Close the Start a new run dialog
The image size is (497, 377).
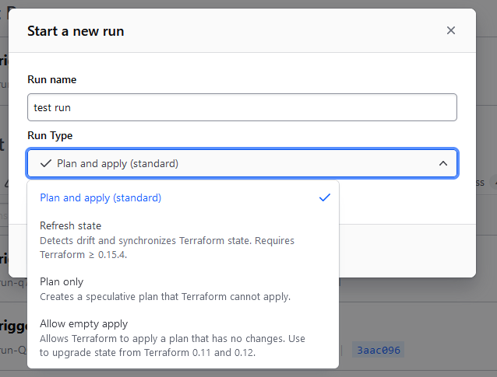(451, 30)
